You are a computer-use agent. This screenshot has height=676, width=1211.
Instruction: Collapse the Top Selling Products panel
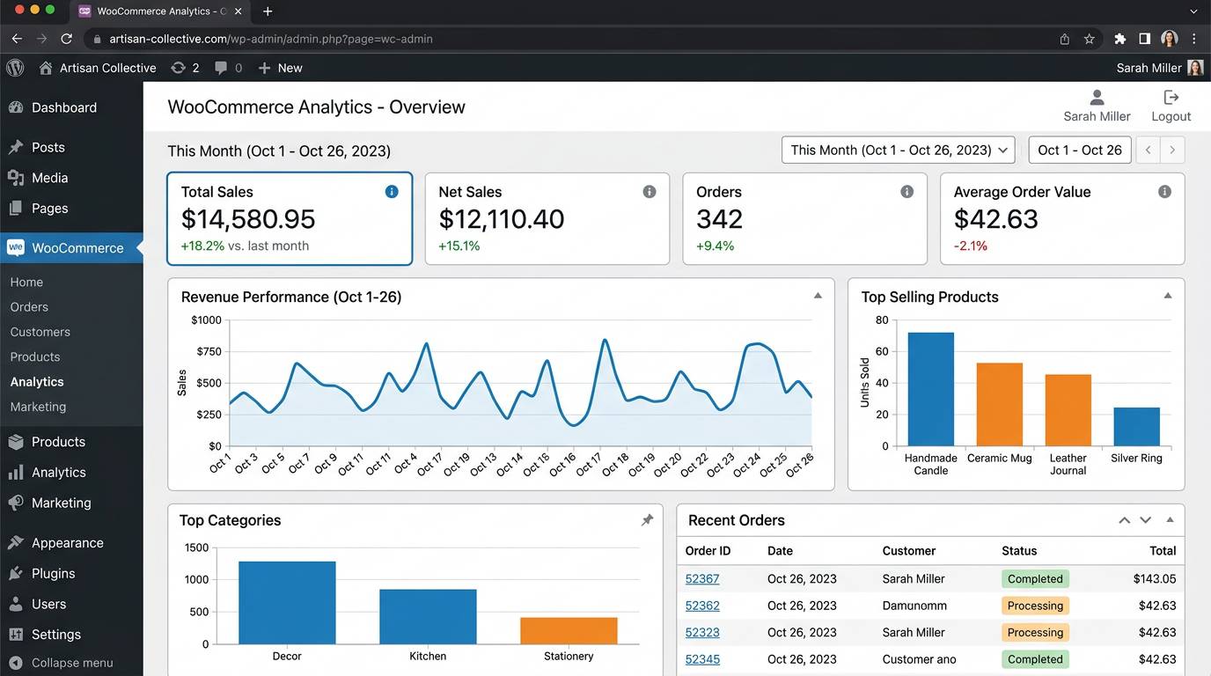1168,297
